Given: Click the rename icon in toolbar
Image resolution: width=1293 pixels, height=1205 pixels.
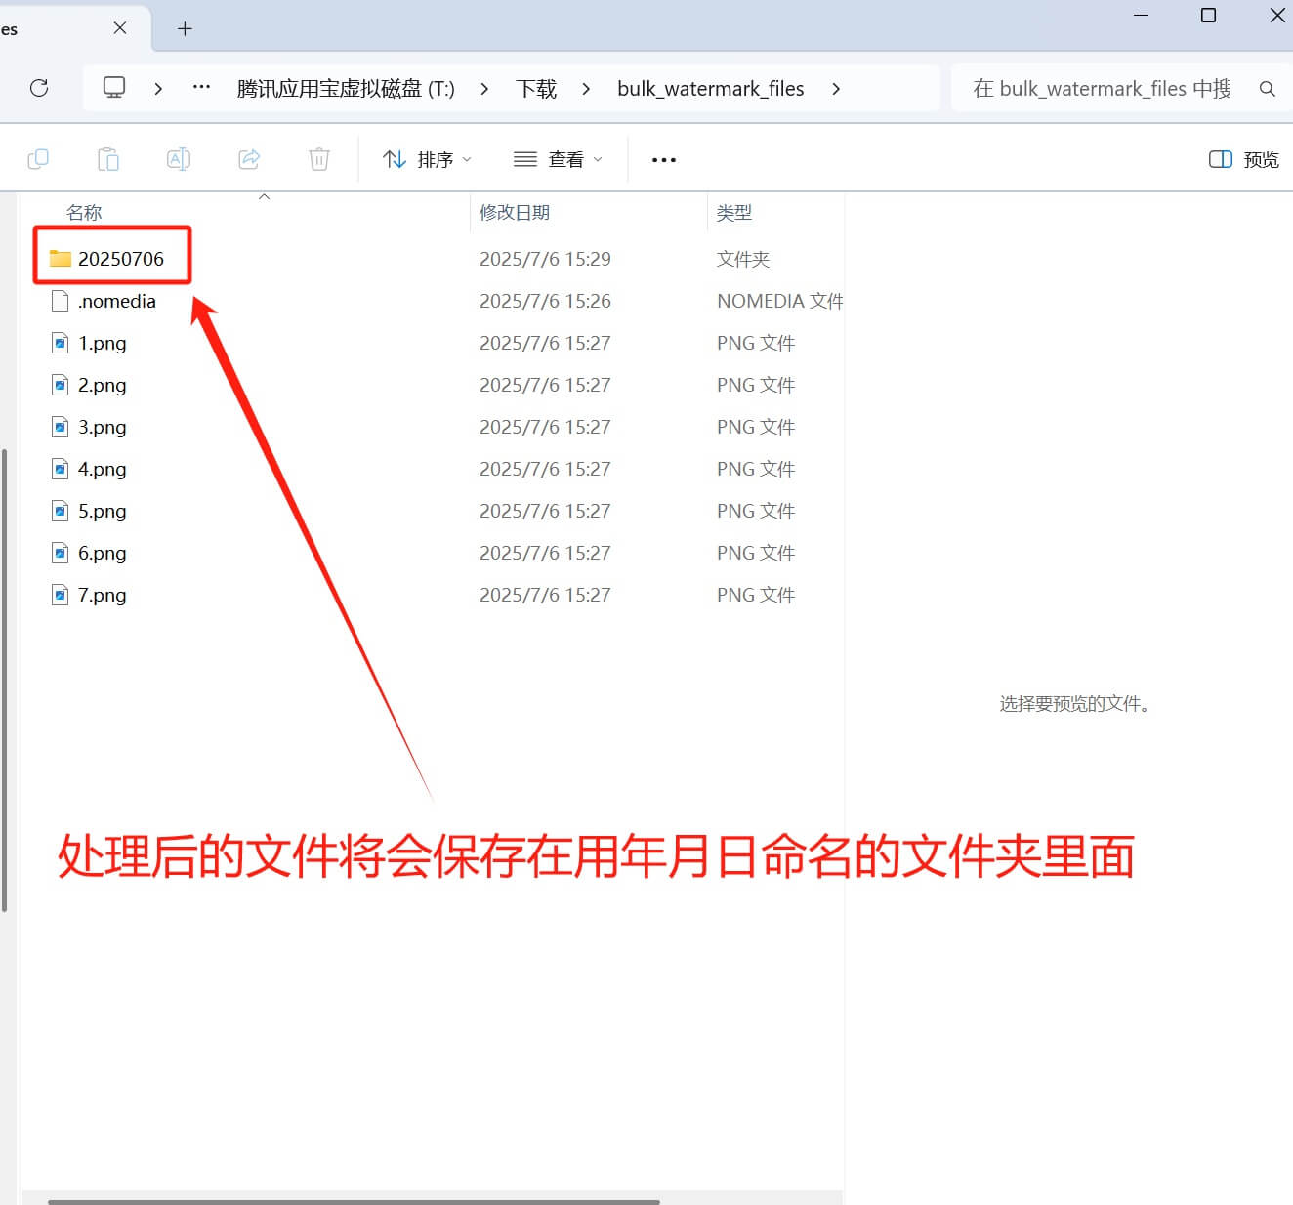Looking at the screenshot, I should (x=179, y=159).
